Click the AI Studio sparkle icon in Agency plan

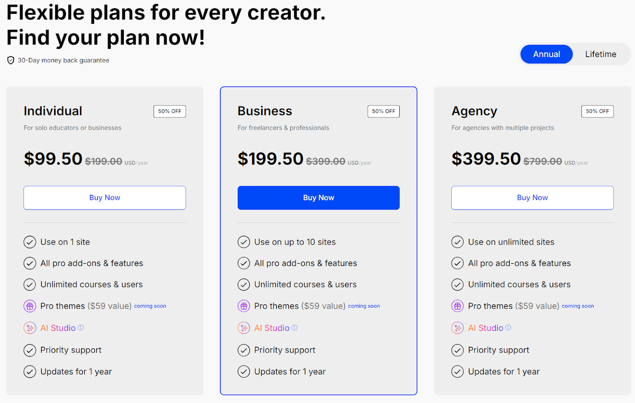point(457,328)
